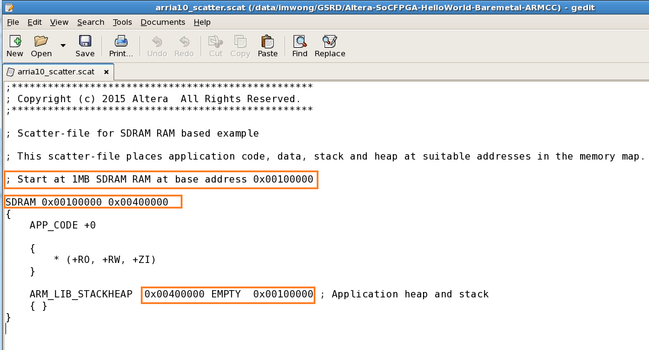This screenshot has width=649, height=350.
Task: Open the Search menu
Action: point(91,22)
